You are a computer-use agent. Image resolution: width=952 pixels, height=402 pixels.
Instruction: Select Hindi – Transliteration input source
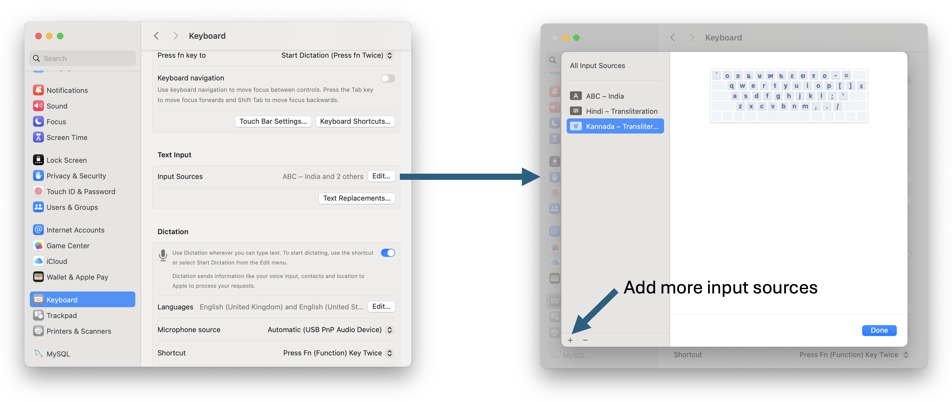(x=615, y=111)
